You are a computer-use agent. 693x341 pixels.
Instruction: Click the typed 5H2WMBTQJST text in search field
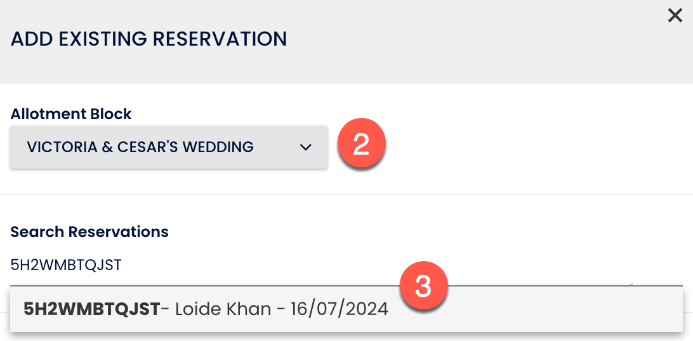(x=66, y=265)
